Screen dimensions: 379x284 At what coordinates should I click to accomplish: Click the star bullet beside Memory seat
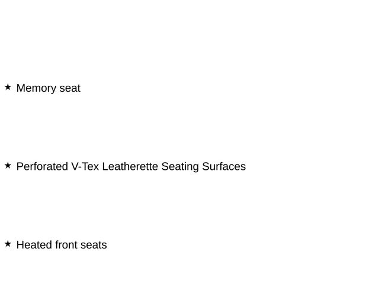pos(8,87)
